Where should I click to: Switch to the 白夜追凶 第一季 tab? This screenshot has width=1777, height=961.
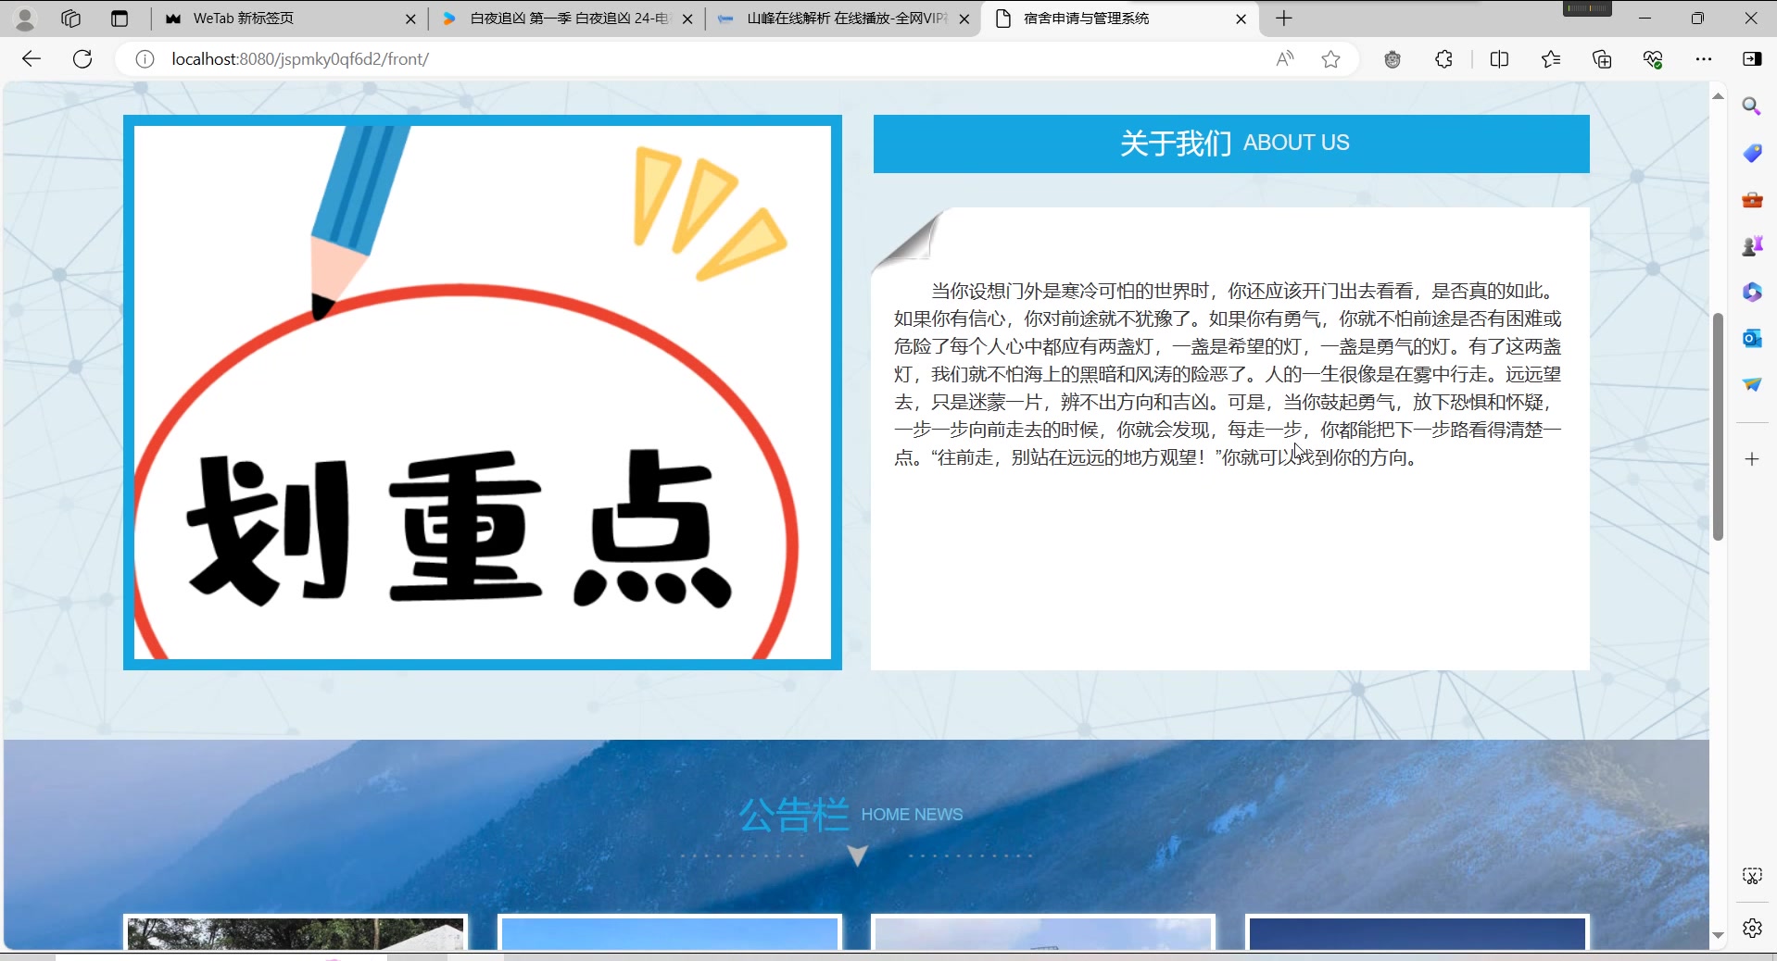(x=568, y=19)
